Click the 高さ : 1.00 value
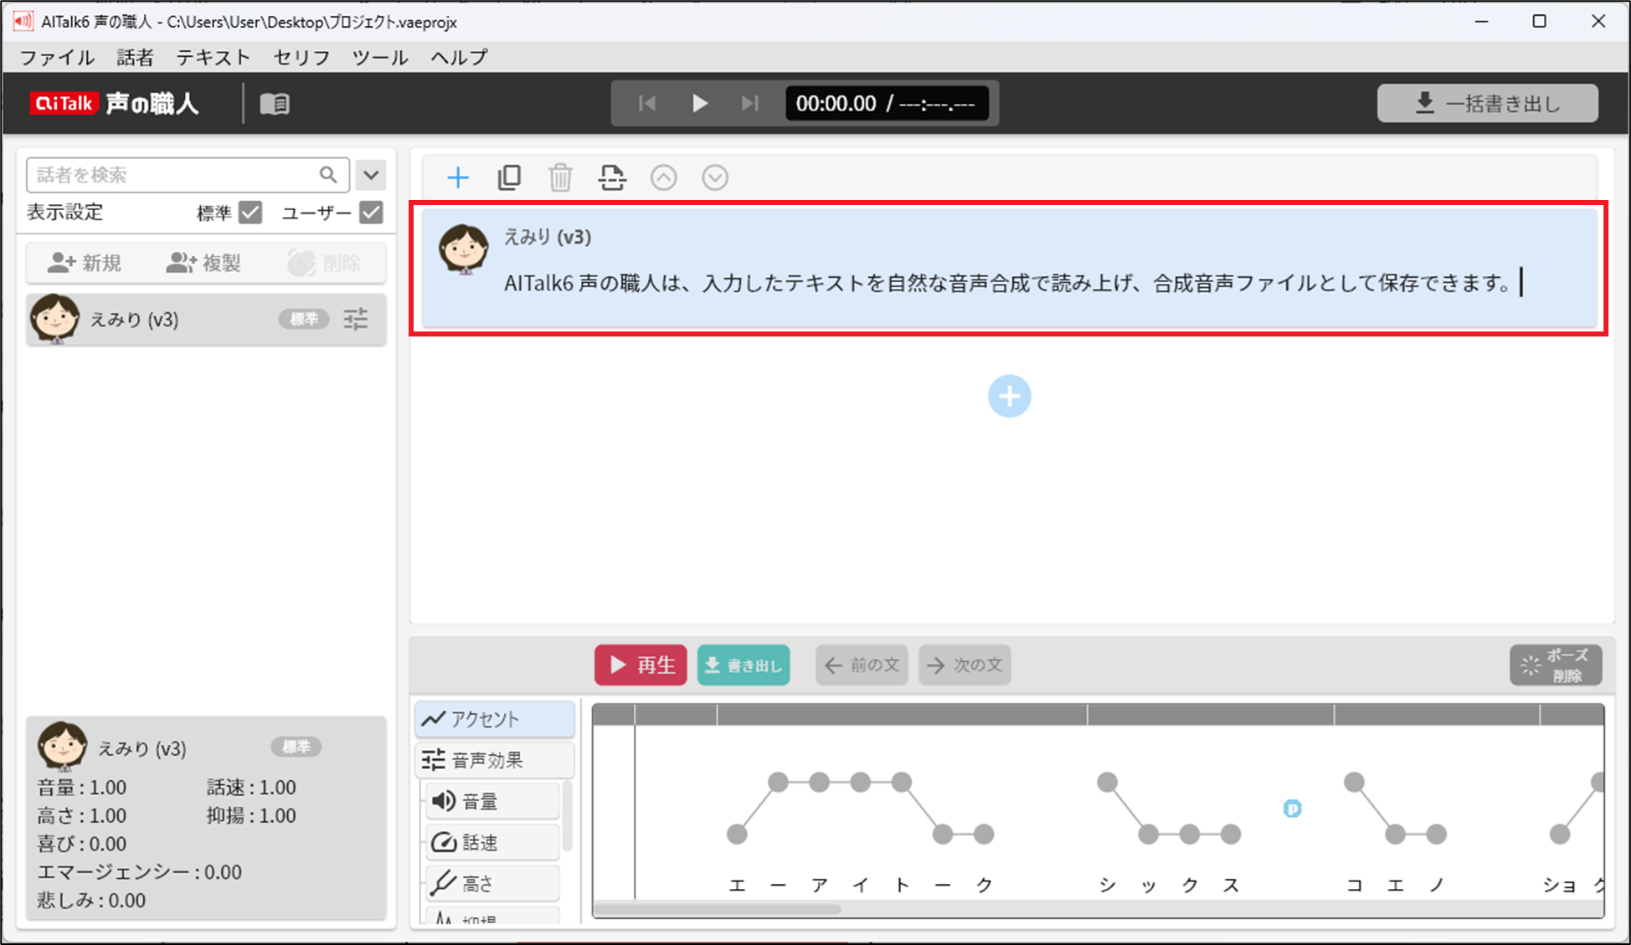Image resolution: width=1631 pixels, height=945 pixels. pyautogui.click(x=82, y=816)
